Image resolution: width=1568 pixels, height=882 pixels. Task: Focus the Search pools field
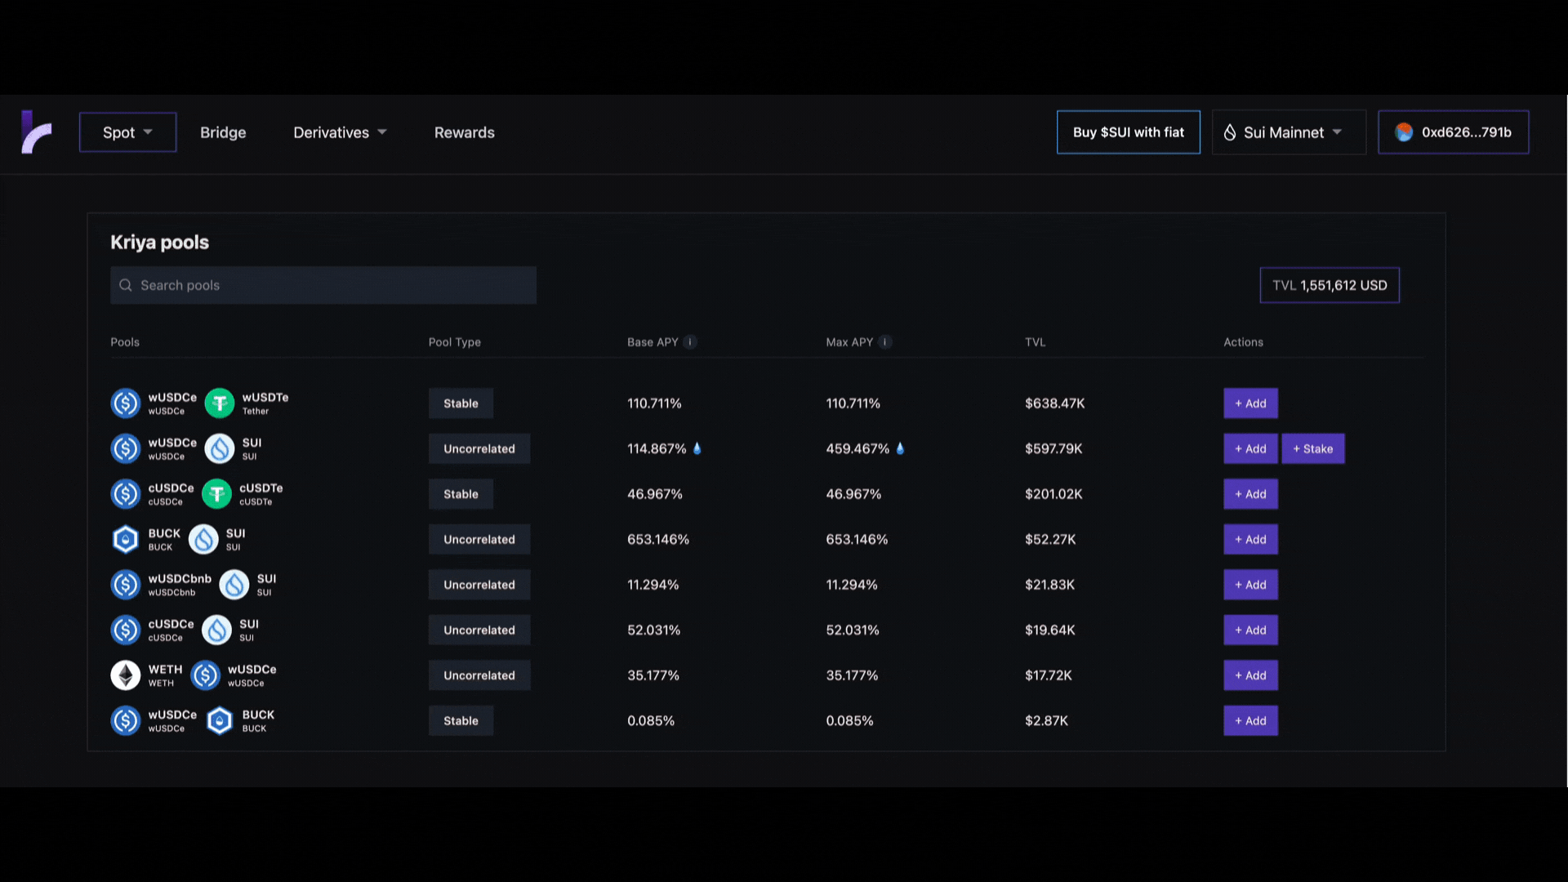[x=323, y=285]
